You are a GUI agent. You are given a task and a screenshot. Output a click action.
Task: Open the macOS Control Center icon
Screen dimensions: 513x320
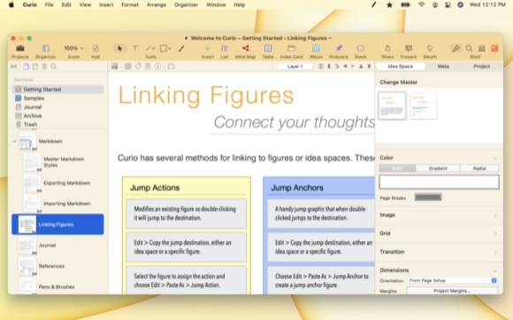point(448,5)
